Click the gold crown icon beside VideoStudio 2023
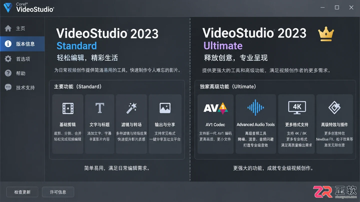 click(x=326, y=34)
